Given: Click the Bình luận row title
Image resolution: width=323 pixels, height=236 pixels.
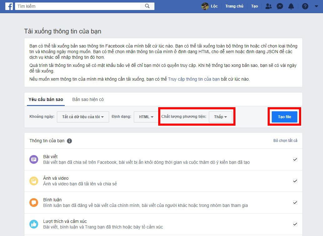Looking at the screenshot, I should pyautogui.click(x=52, y=200).
